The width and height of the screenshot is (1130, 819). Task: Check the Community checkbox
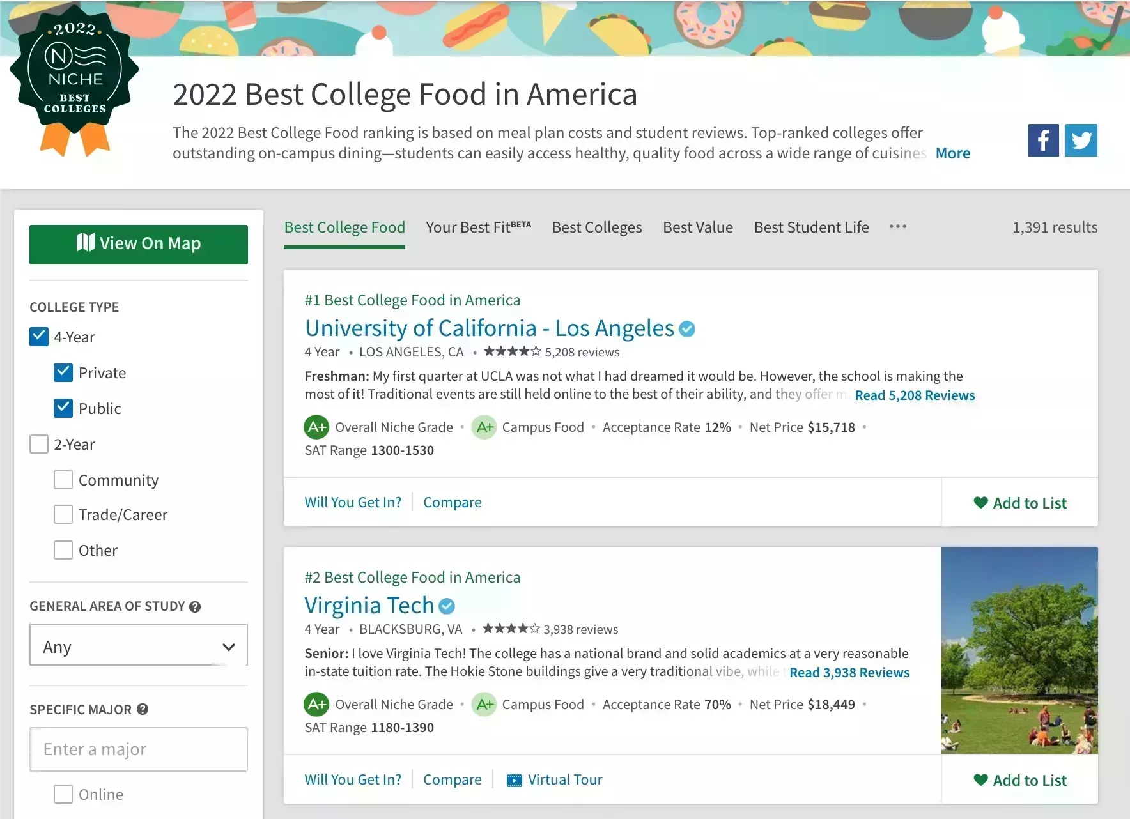[63, 480]
